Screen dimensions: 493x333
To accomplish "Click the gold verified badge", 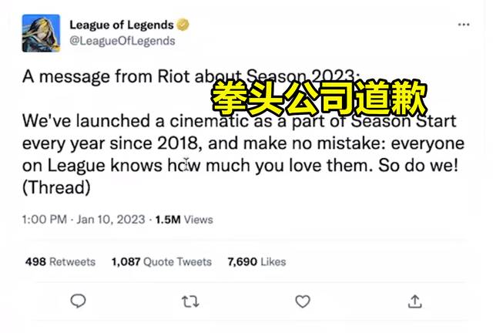I will [183, 25].
